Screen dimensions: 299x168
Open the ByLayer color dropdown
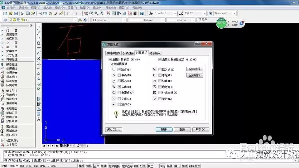click(x=124, y=20)
